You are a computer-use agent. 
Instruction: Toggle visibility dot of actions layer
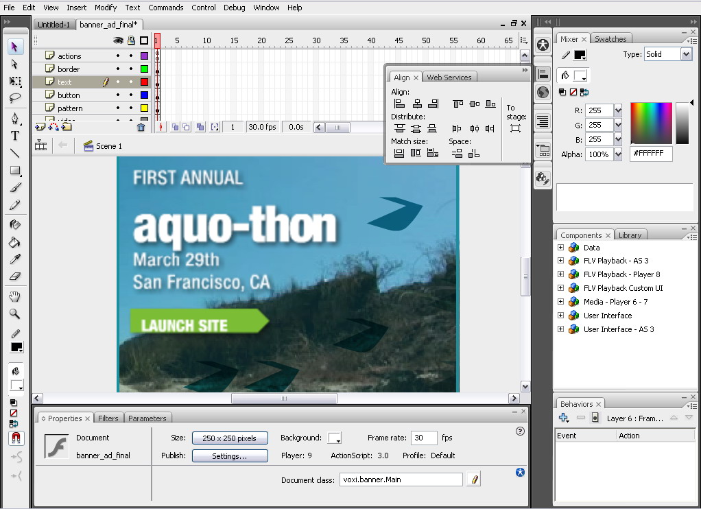pos(118,56)
